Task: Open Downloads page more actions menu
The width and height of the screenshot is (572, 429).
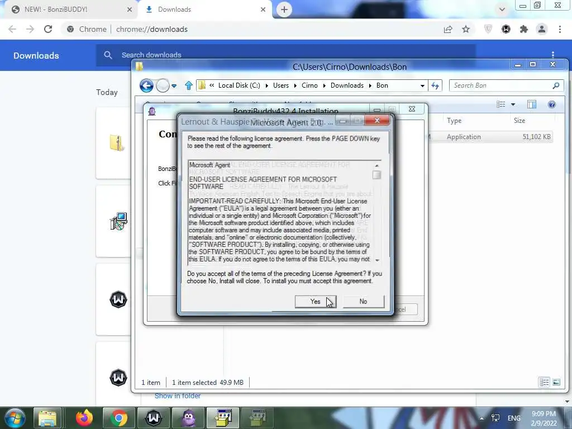Action: (553, 55)
